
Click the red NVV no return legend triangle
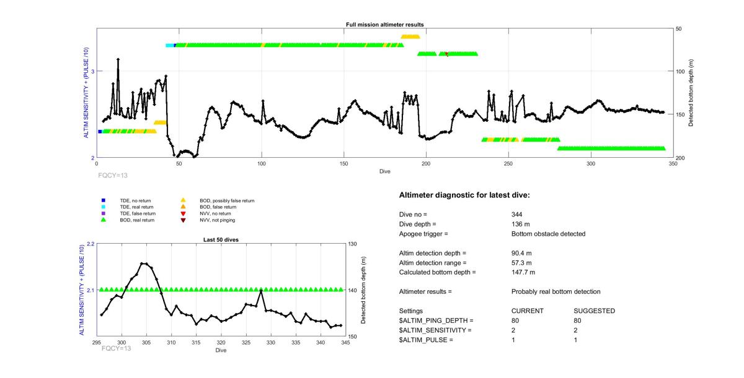(x=183, y=213)
